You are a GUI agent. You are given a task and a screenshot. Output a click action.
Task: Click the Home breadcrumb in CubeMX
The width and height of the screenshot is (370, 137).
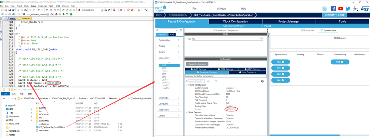point(159,15)
